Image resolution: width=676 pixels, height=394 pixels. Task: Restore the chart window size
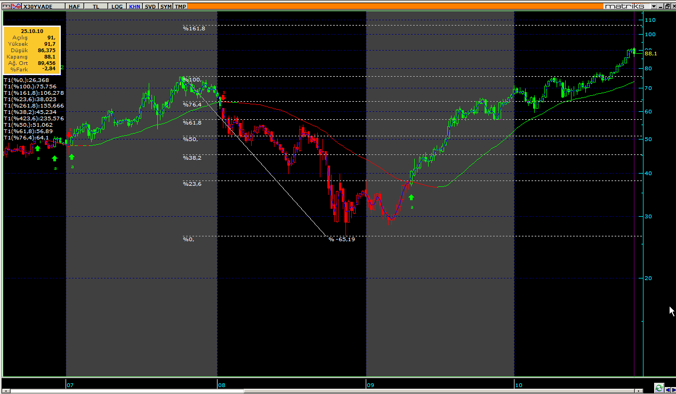[666, 6]
